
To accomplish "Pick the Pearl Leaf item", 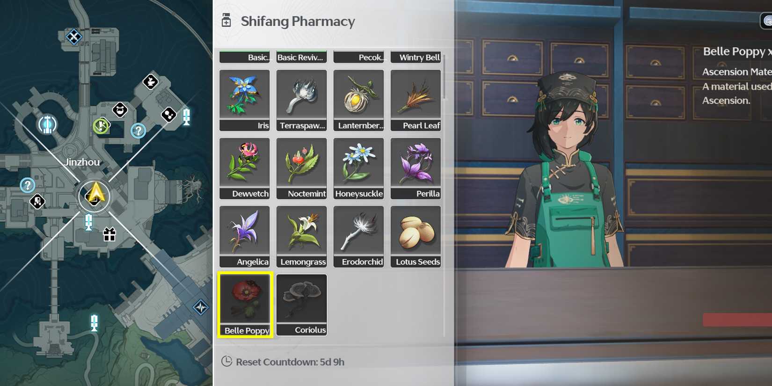I will tap(415, 100).
